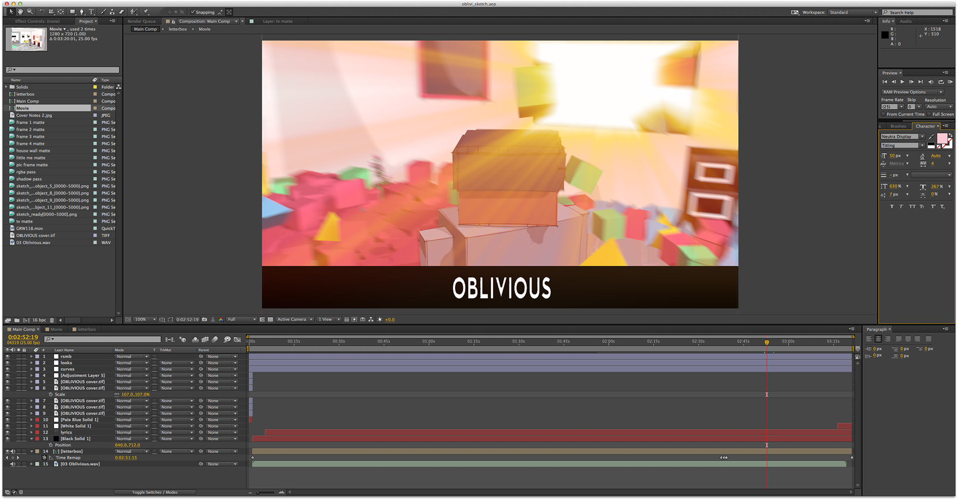Viewport: 958px width, 500px height.
Task: Select the Rectangle shape tool
Action: coord(73,11)
